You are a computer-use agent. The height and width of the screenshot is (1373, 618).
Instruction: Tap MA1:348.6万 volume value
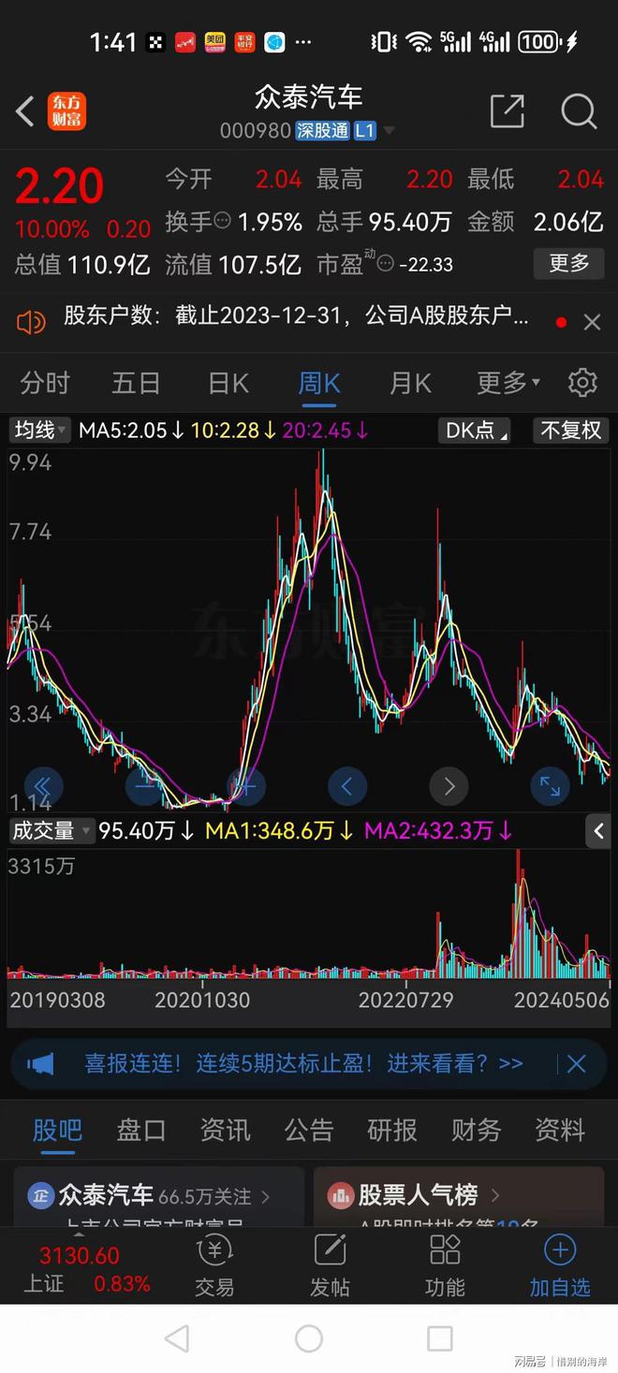(x=278, y=830)
